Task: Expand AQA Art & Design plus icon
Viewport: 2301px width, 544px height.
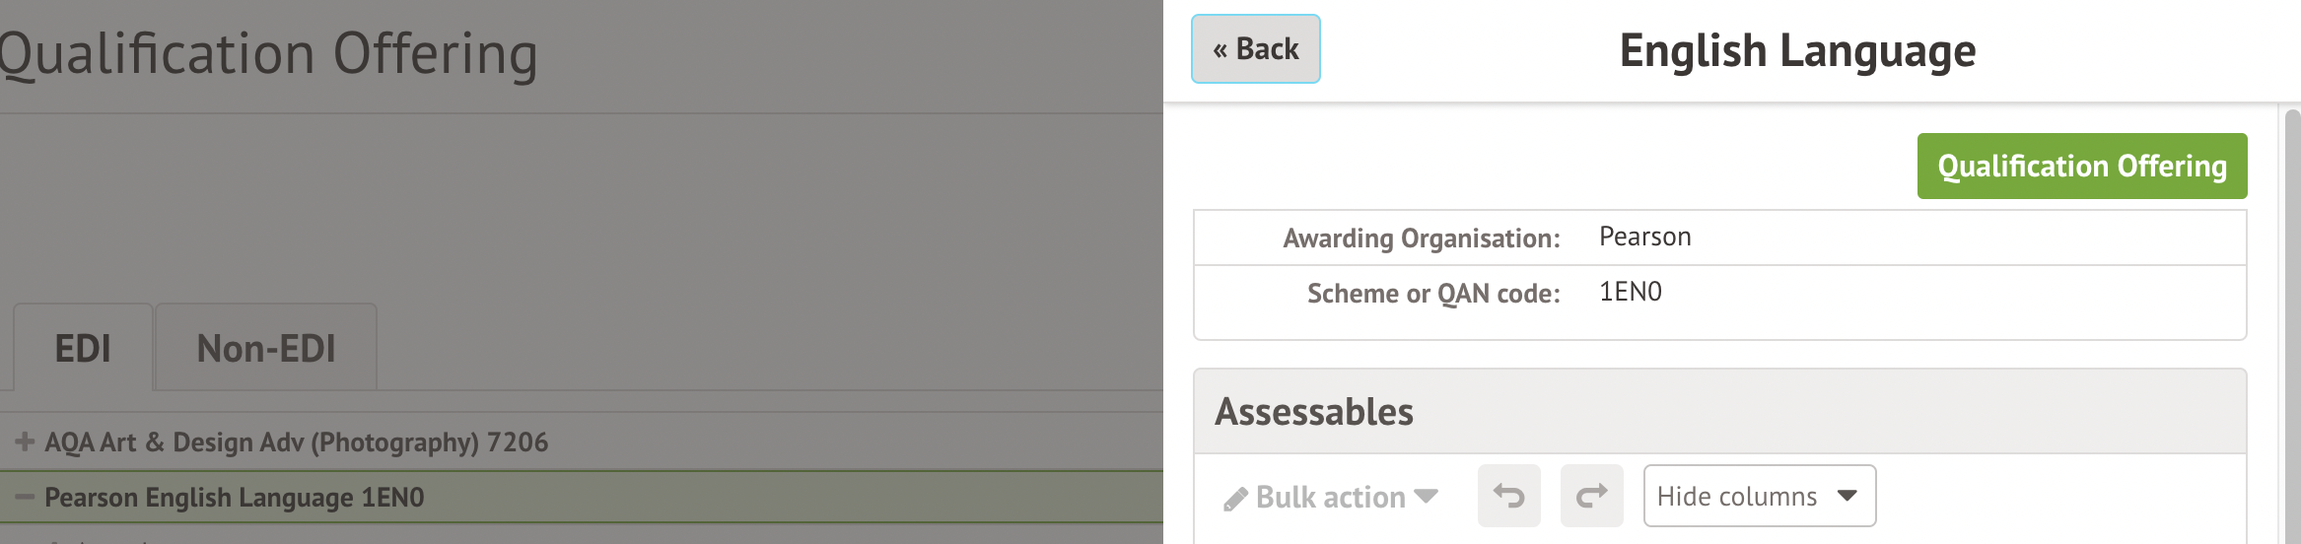Action: (25, 442)
